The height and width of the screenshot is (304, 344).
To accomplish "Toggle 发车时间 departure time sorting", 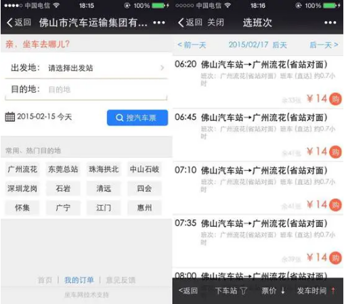I will [x=316, y=290].
